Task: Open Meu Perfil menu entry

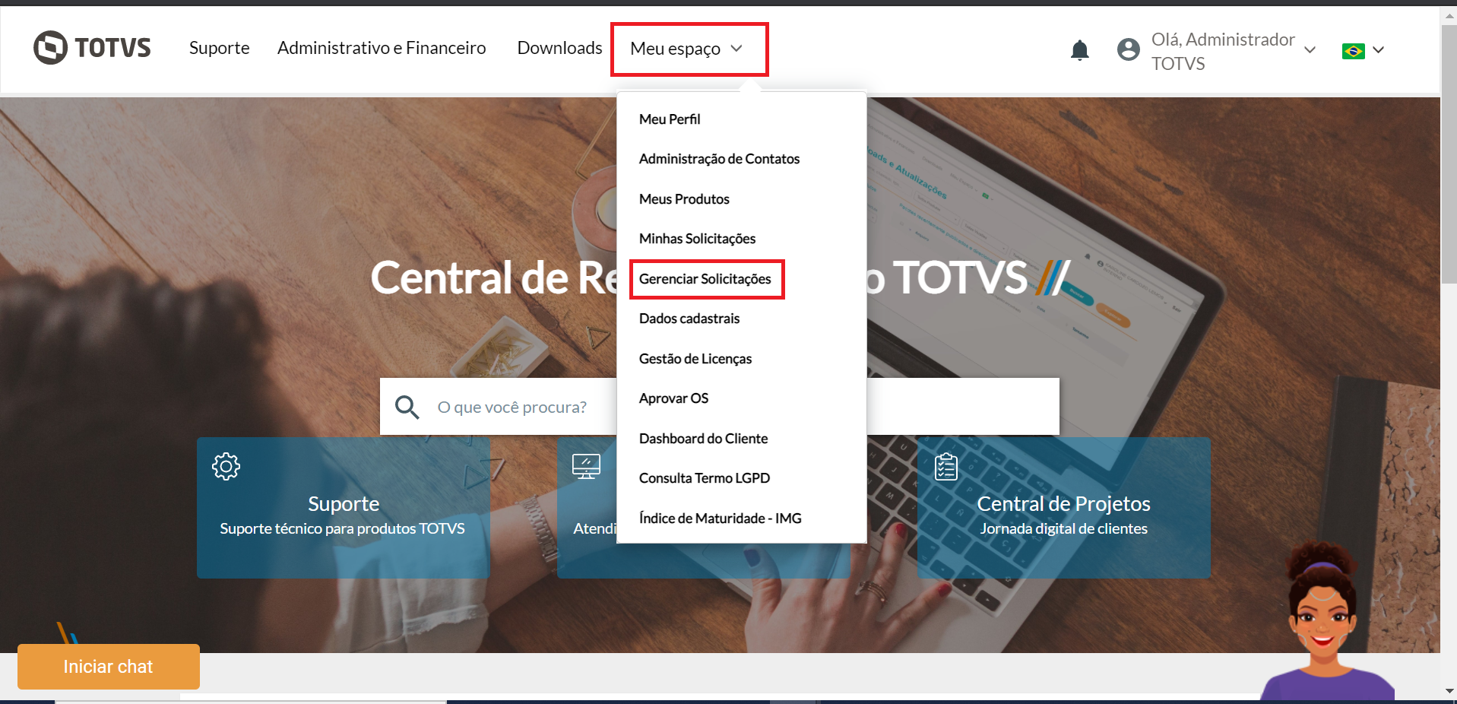Action: 669,119
